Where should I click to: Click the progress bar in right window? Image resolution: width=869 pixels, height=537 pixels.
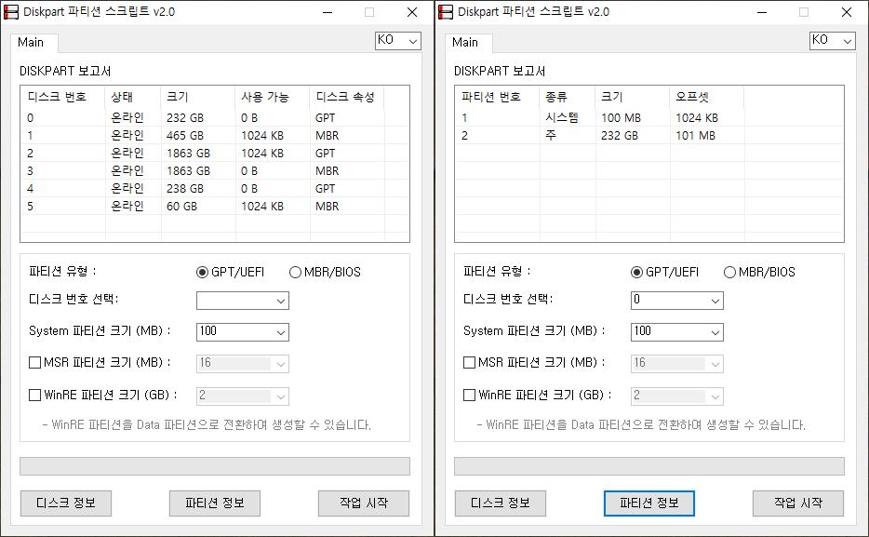[649, 466]
